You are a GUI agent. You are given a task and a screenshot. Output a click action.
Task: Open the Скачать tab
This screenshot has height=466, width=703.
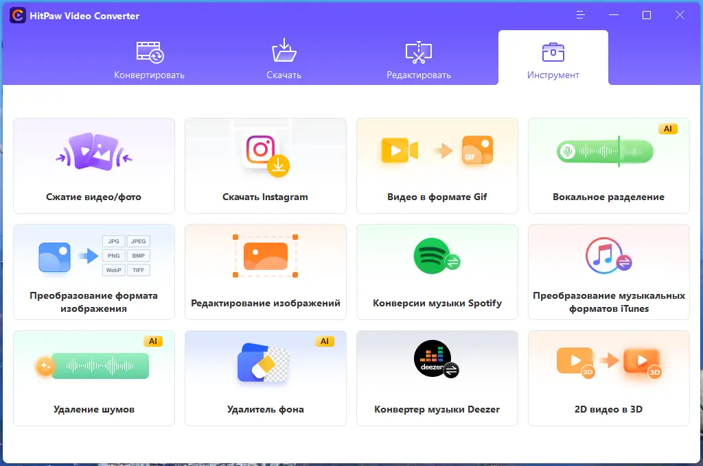point(284,60)
